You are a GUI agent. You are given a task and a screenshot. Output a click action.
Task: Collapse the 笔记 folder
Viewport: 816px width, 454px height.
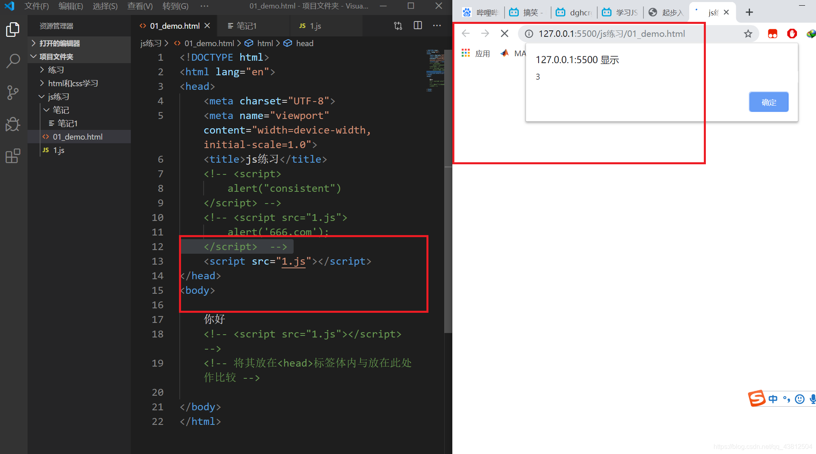(x=79, y=110)
